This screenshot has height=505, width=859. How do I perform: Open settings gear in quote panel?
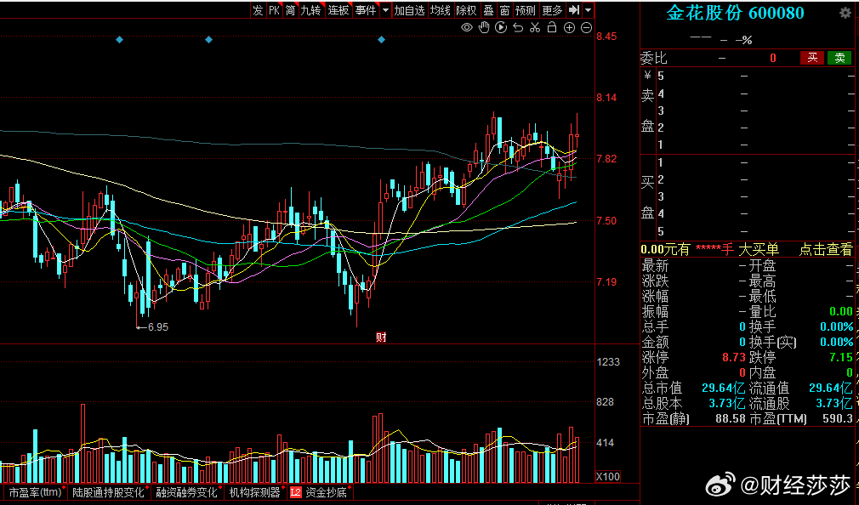tap(845, 13)
